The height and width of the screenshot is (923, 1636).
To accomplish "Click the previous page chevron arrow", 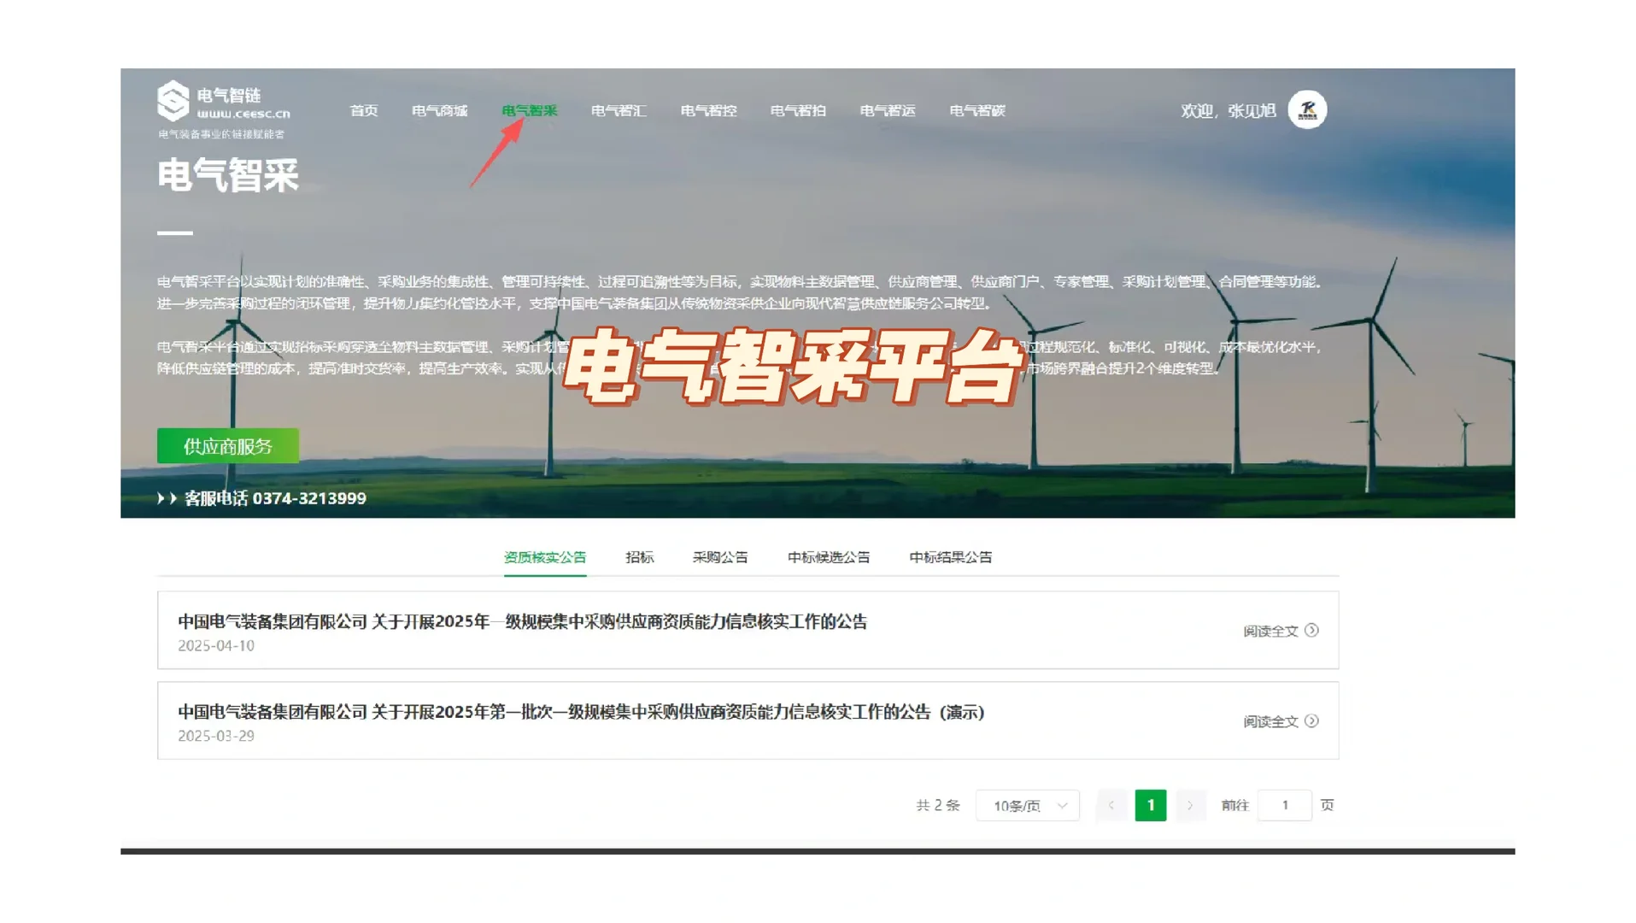I will pyautogui.click(x=1111, y=805).
